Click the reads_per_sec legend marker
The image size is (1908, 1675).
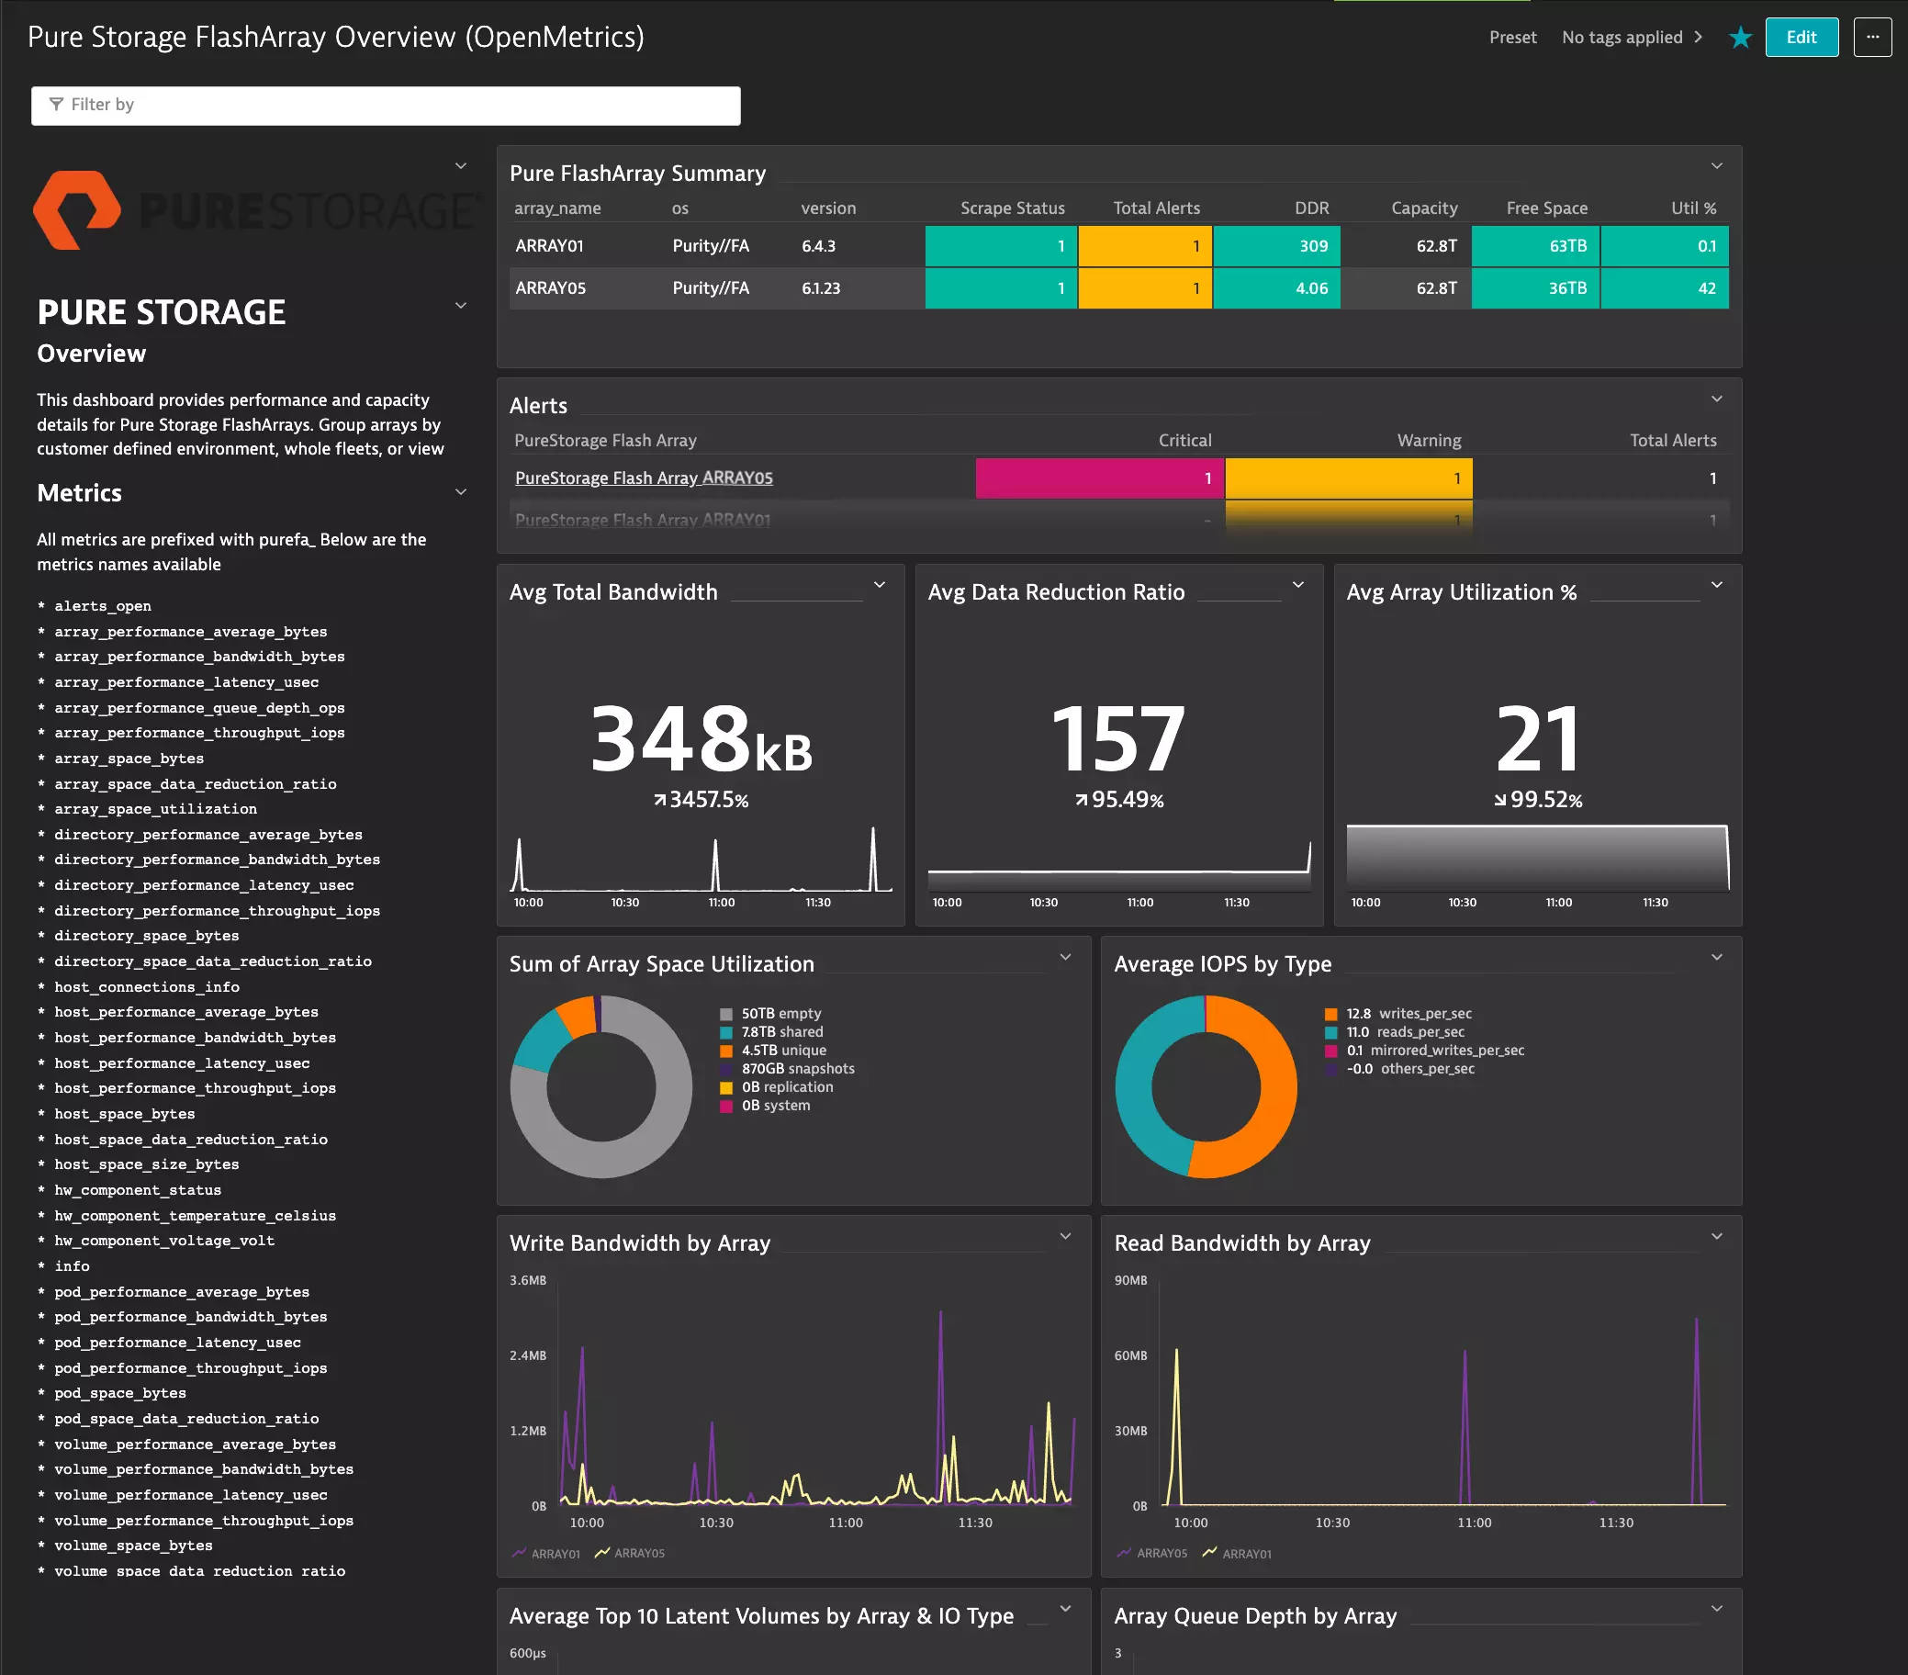[x=1330, y=1031]
